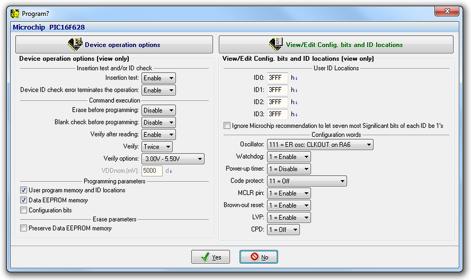The image size is (471, 280).
Task: Click the chip icon in View/Edit Config button
Action: pyautogui.click(x=276, y=44)
